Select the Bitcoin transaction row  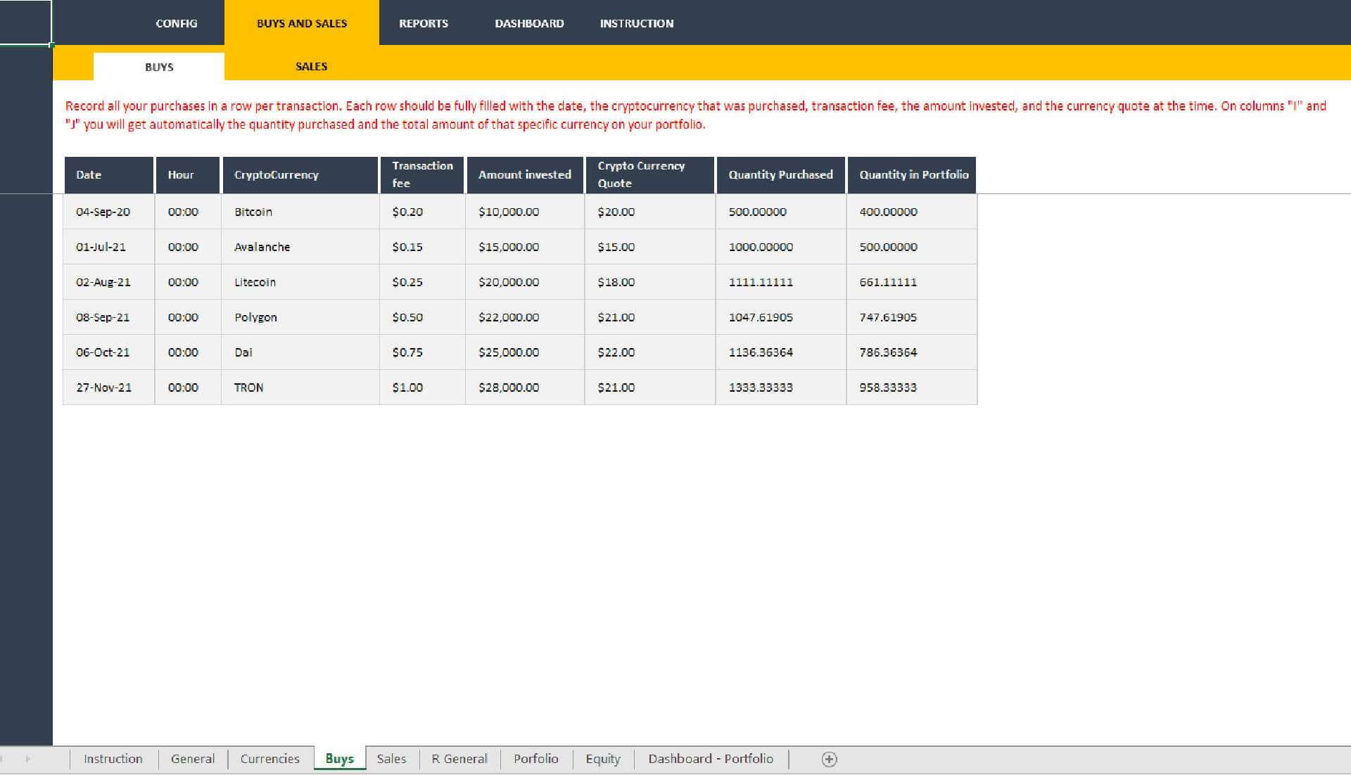point(521,212)
